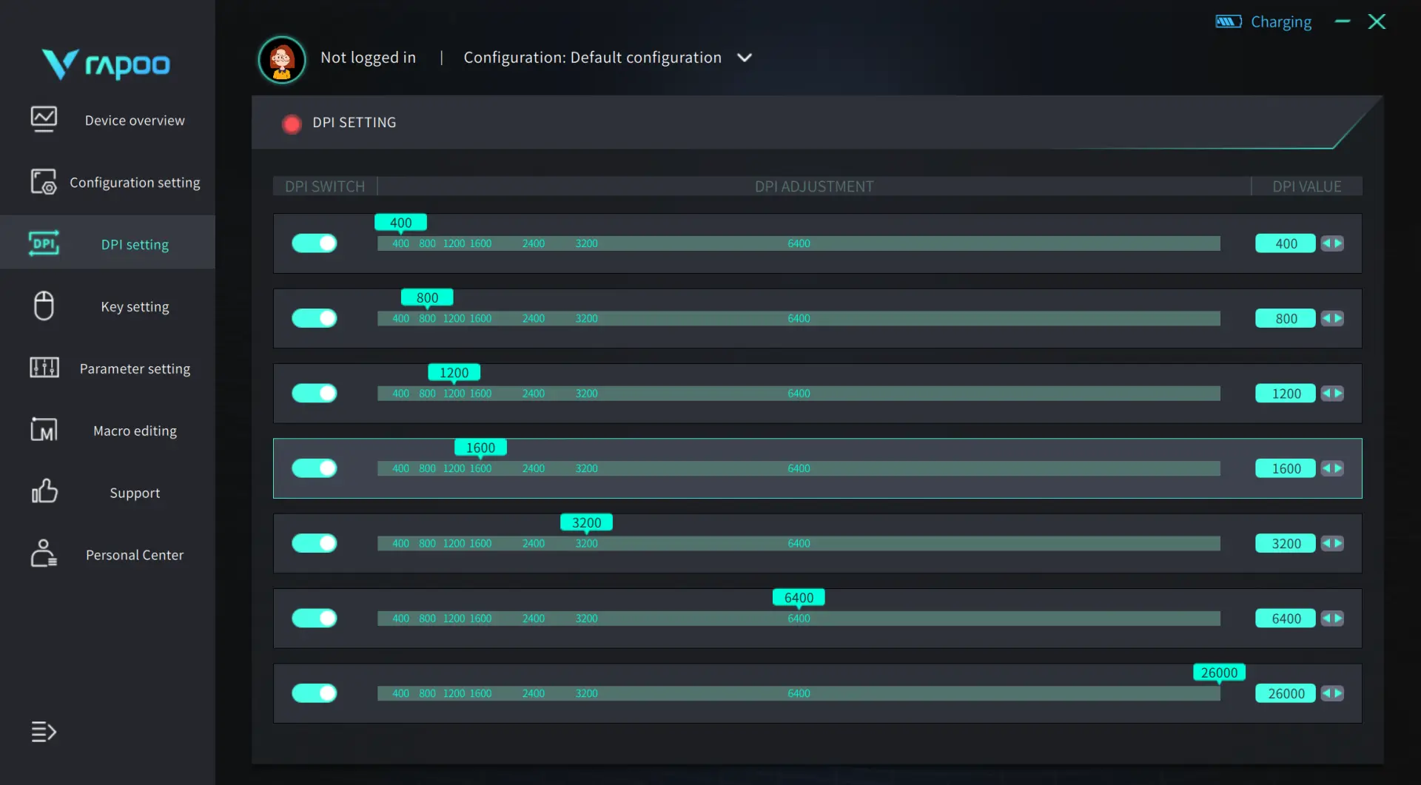
Task: Increase the 800 DPI value with right arrow
Action: 1338,318
